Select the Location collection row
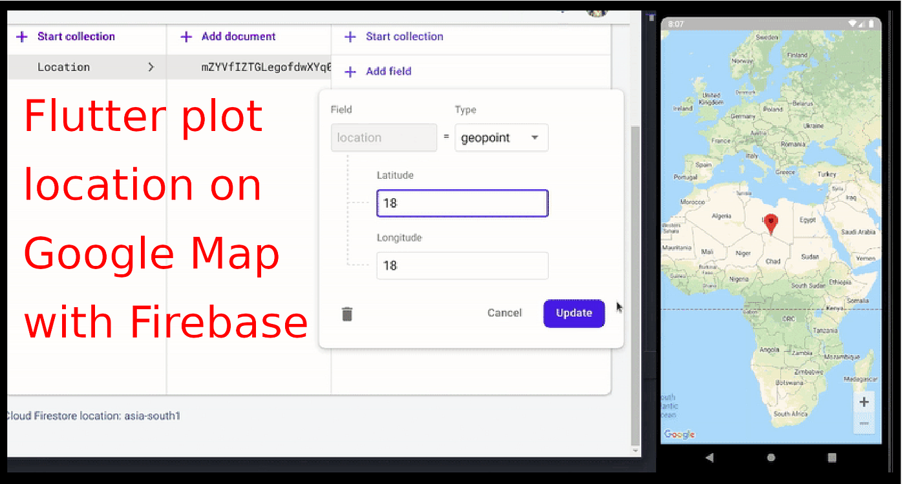 click(87, 66)
